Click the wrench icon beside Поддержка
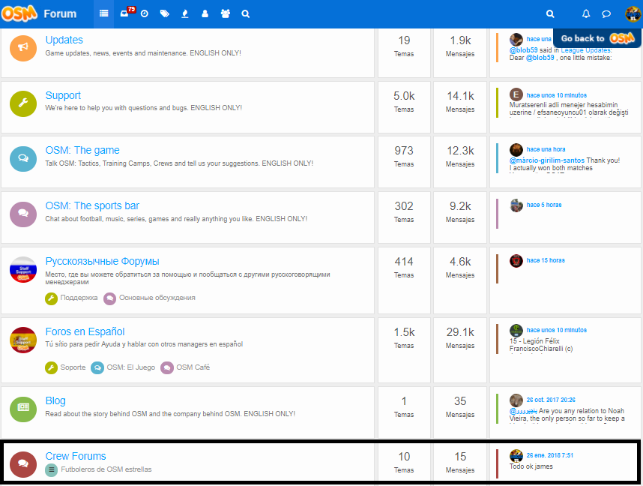The width and height of the screenshot is (643, 486). (x=51, y=298)
